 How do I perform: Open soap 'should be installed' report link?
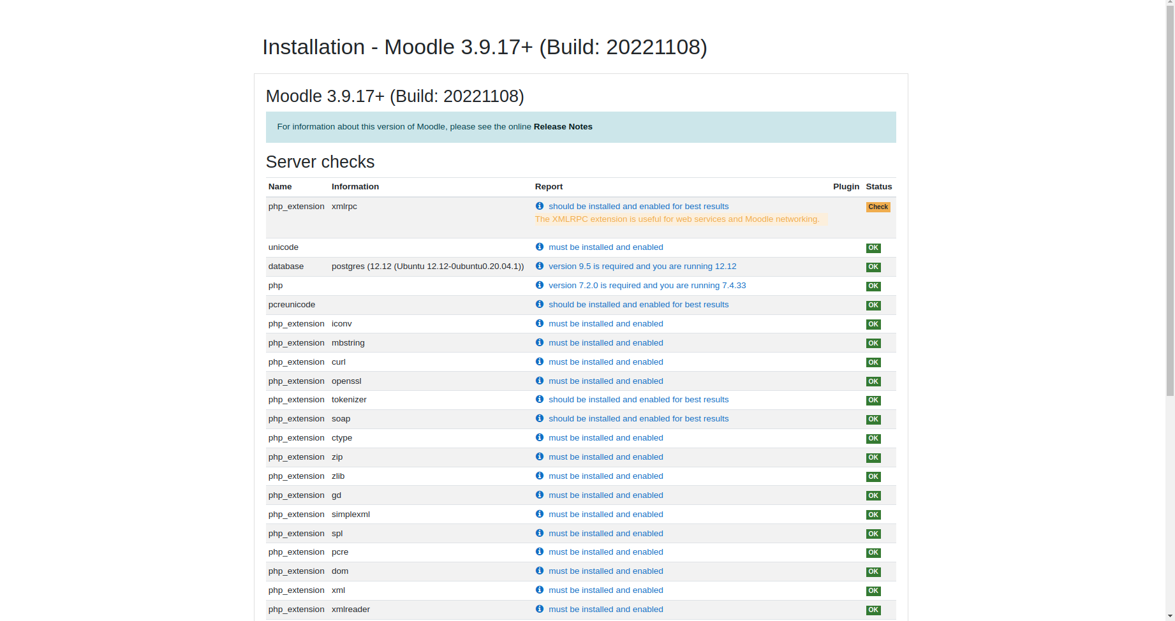[639, 419]
